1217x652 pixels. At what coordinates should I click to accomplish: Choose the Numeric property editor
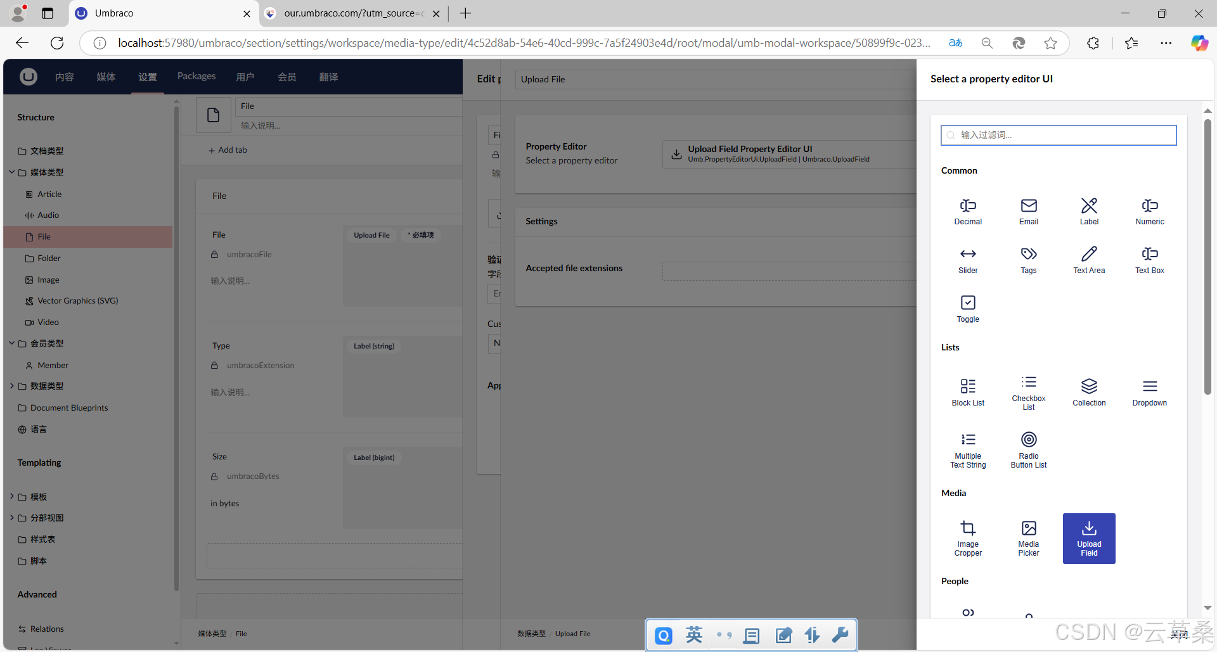click(x=1150, y=212)
